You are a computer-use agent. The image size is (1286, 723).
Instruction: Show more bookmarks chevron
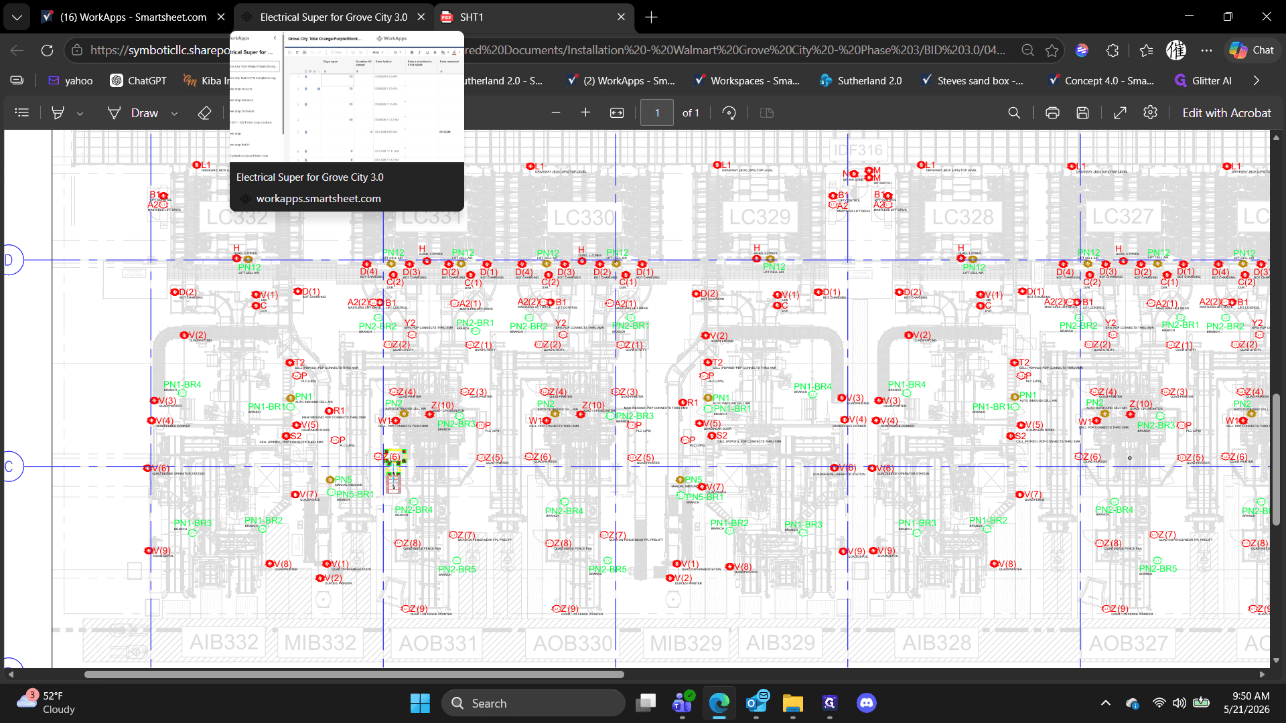1257,81
